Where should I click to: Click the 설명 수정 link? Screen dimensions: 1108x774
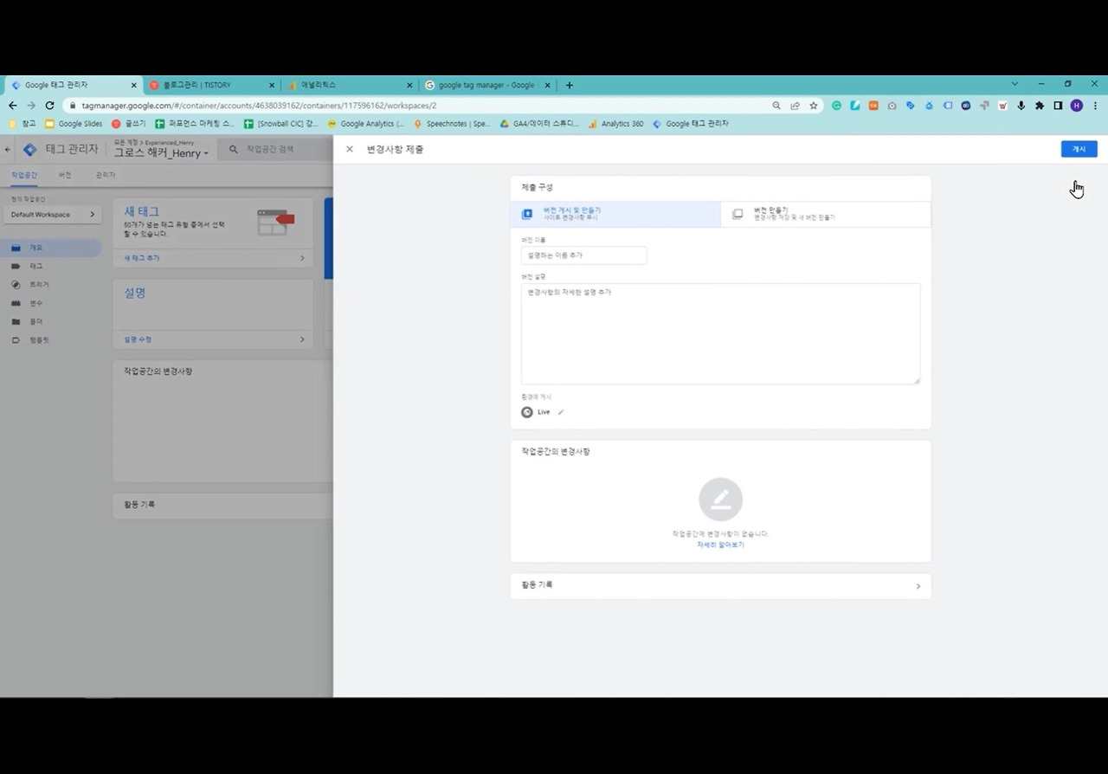tap(138, 339)
